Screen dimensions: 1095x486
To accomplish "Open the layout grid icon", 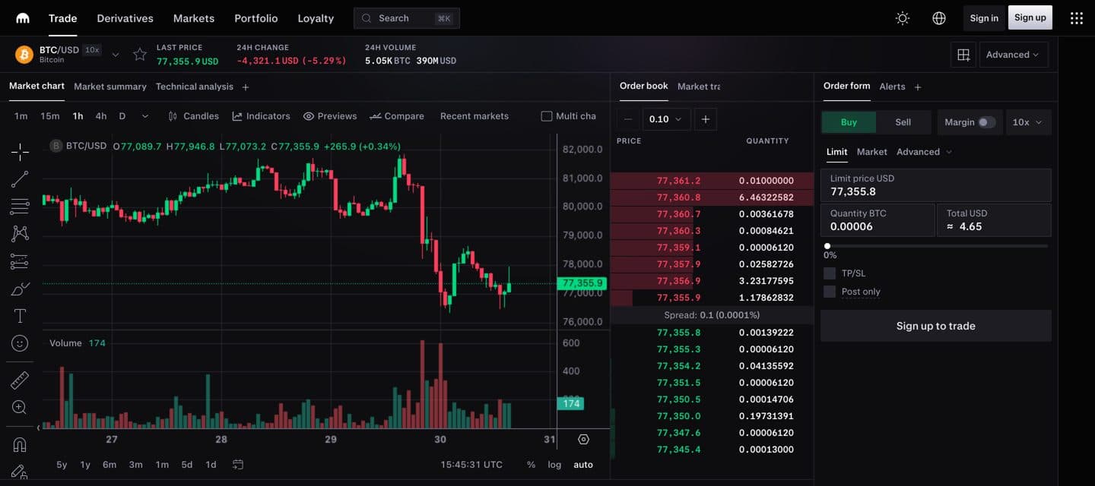I will (963, 55).
